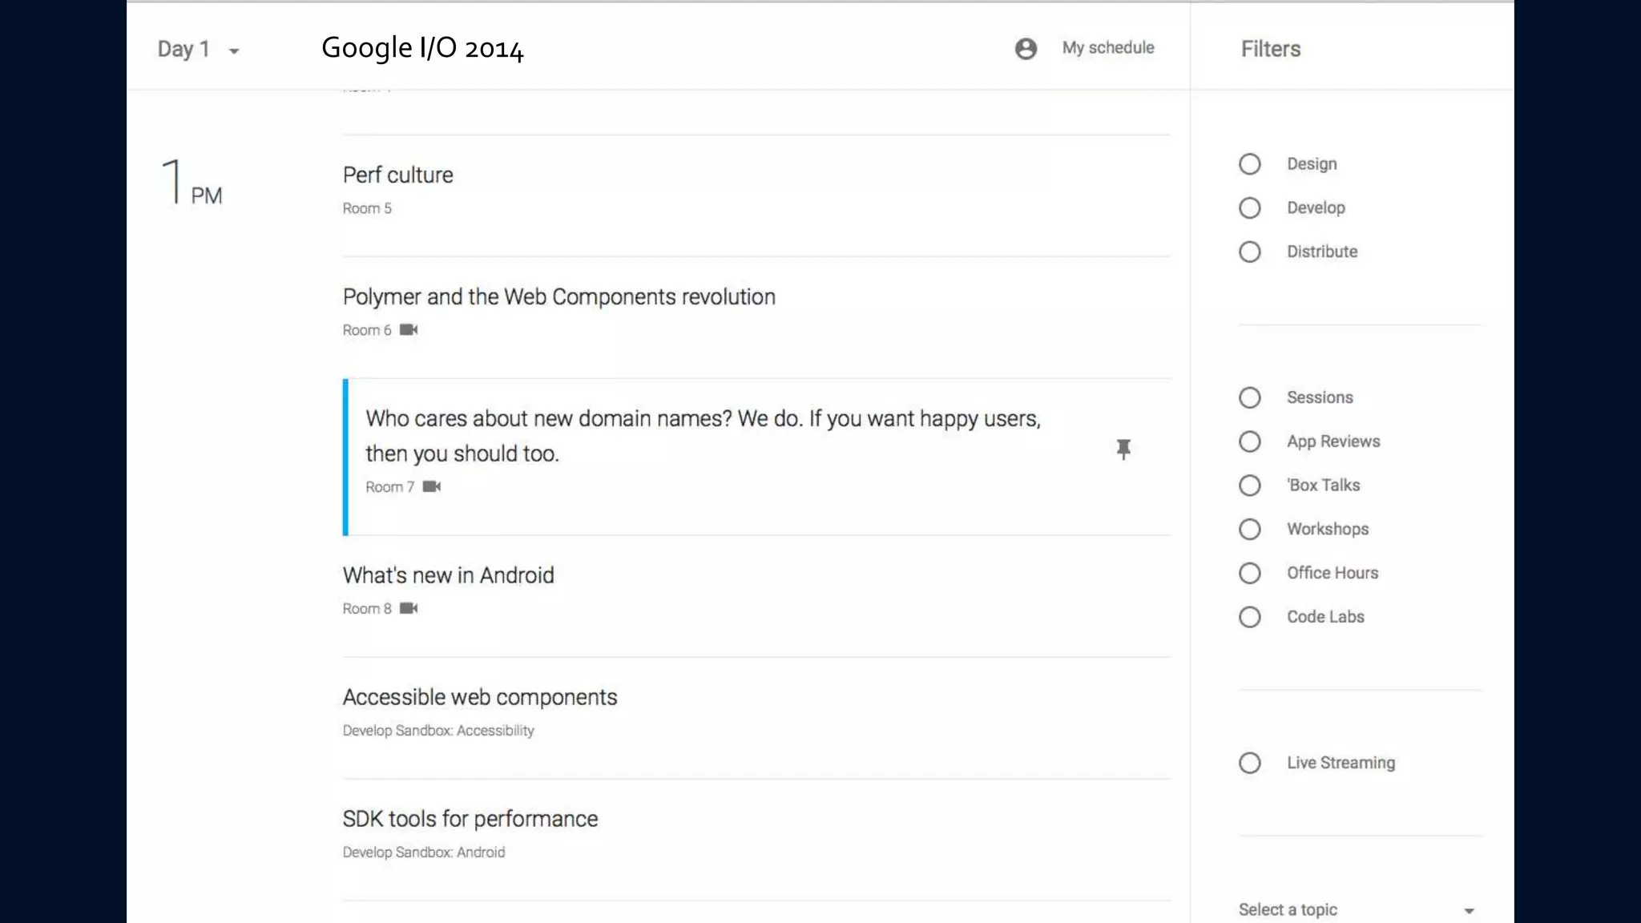This screenshot has width=1641, height=923.
Task: Choose the 'Box Talks filter radio button
Action: pos(1249,486)
